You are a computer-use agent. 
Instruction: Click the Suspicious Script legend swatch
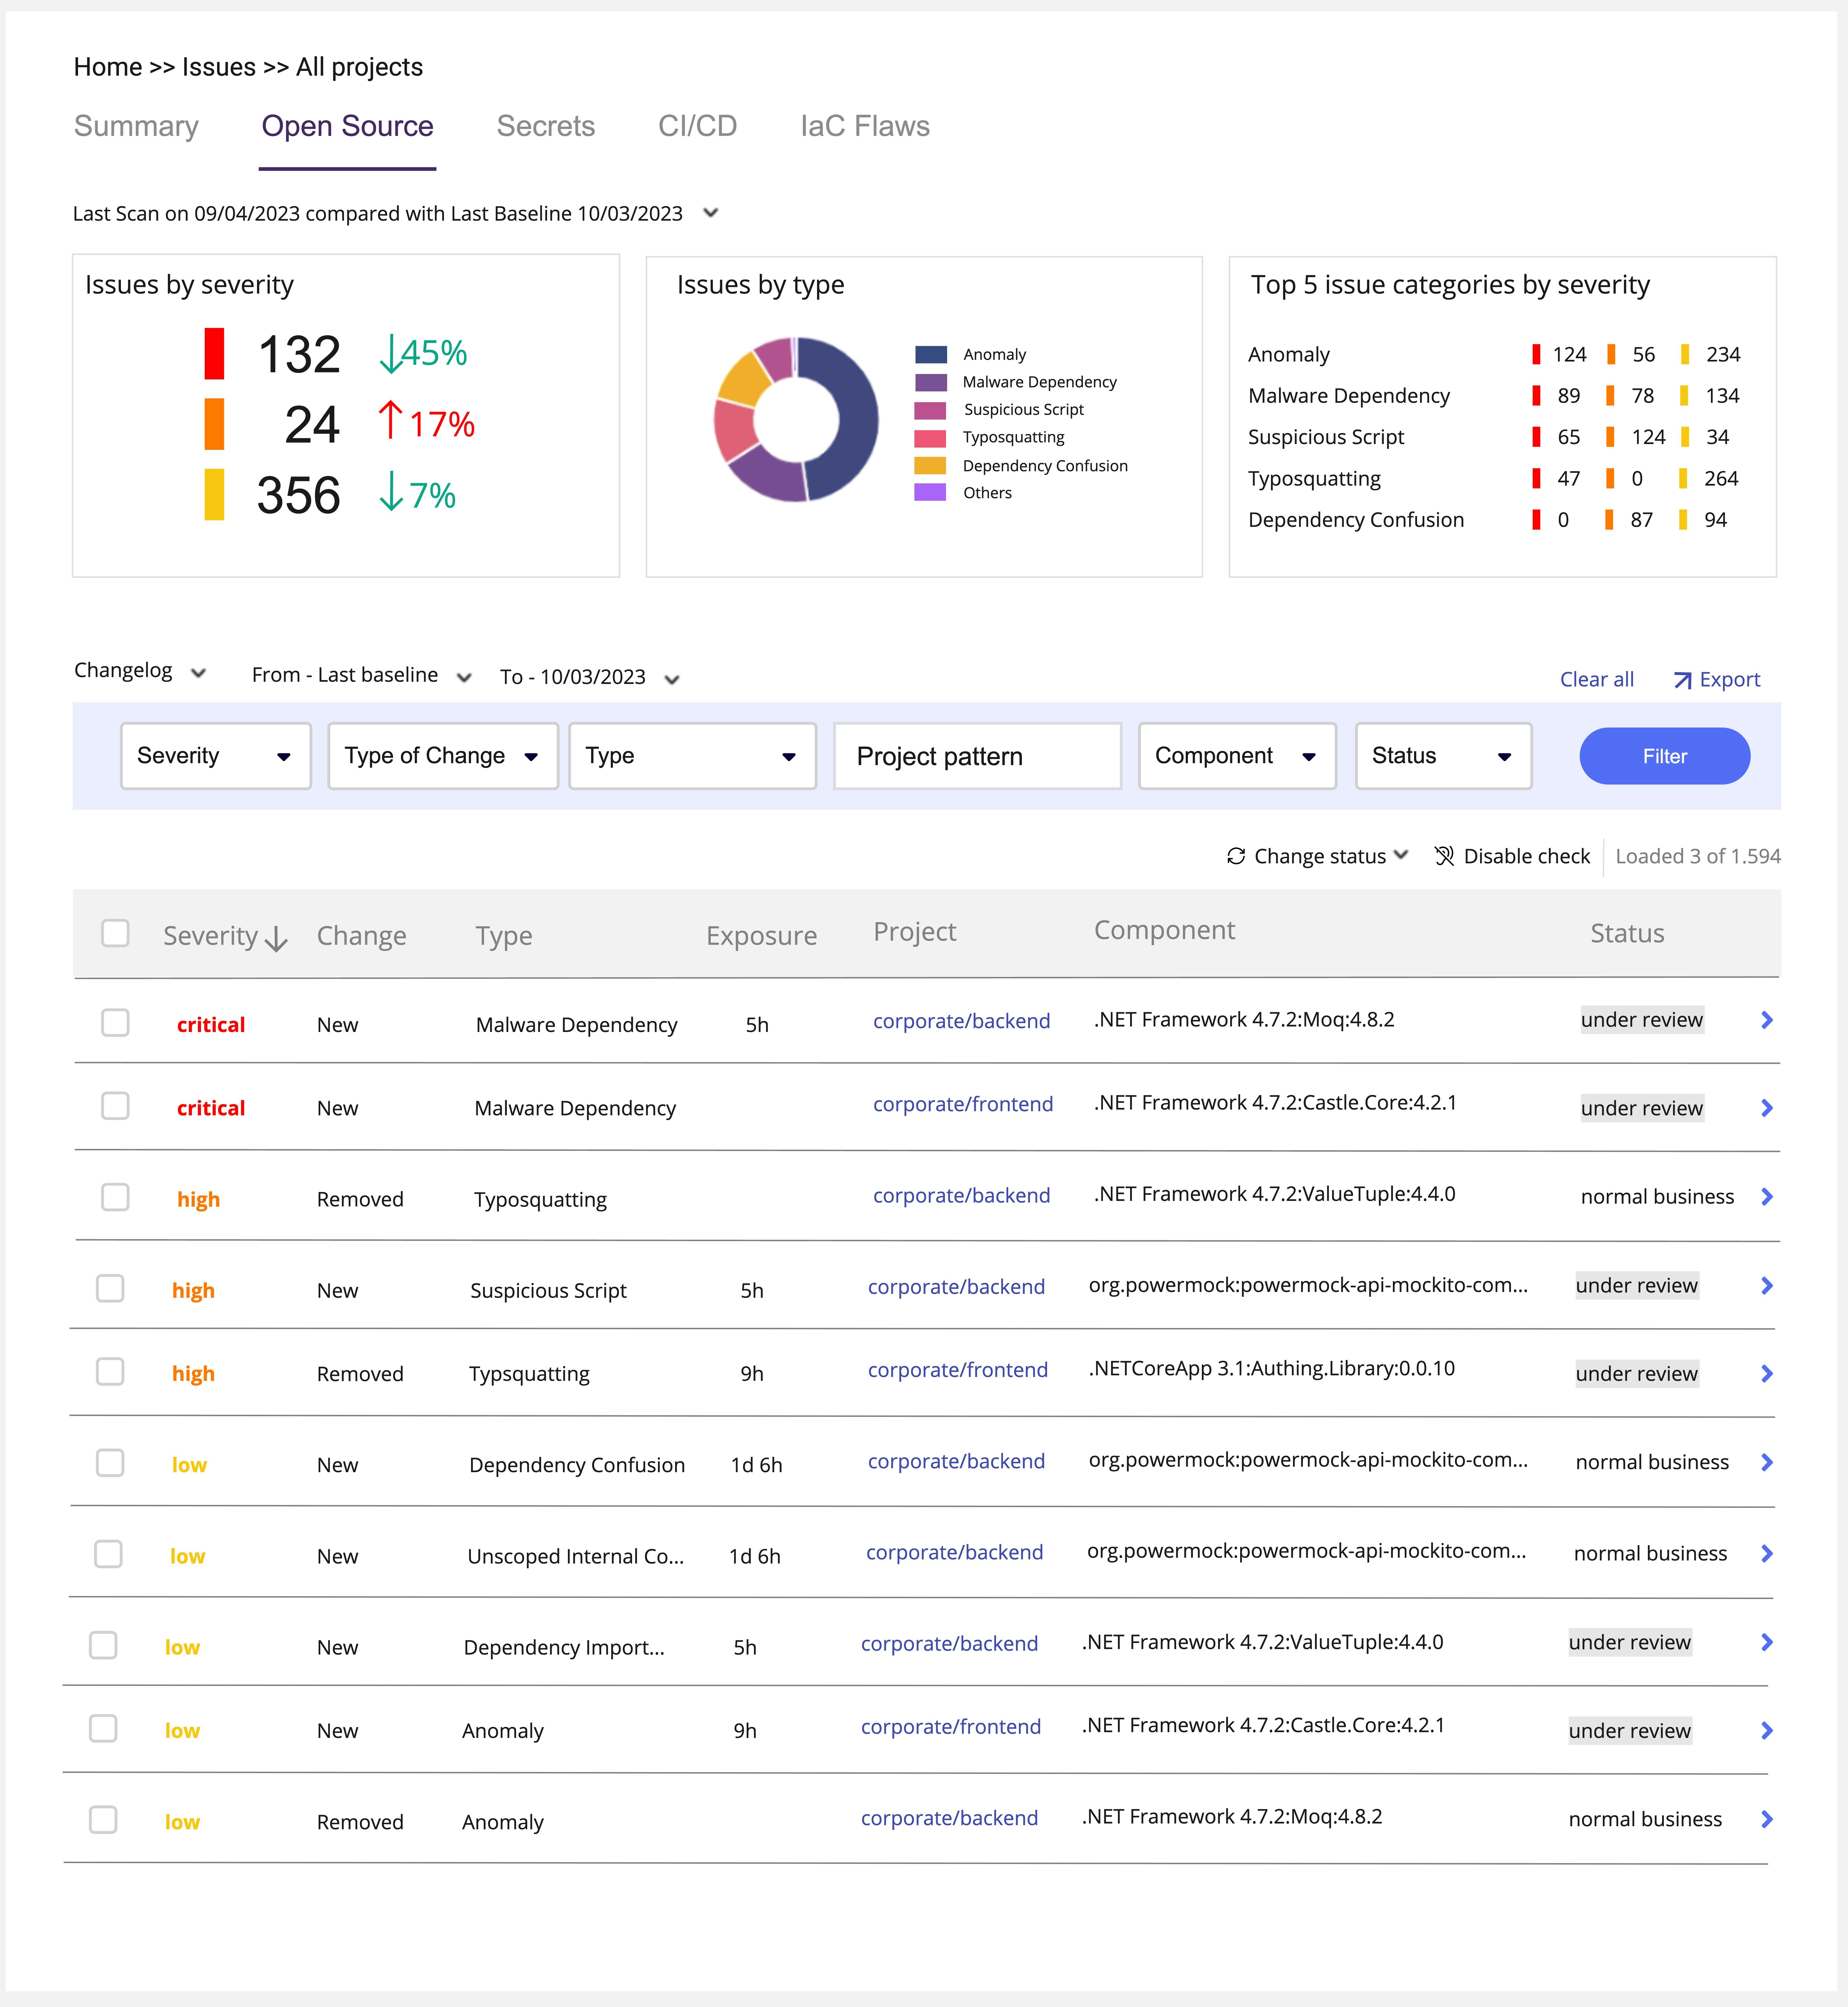coord(930,410)
